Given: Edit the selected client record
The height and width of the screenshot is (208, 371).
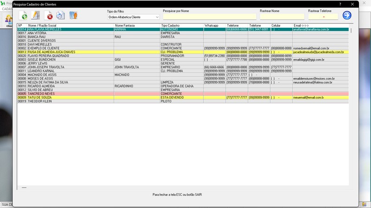Looking at the screenshot, I should [36, 15].
